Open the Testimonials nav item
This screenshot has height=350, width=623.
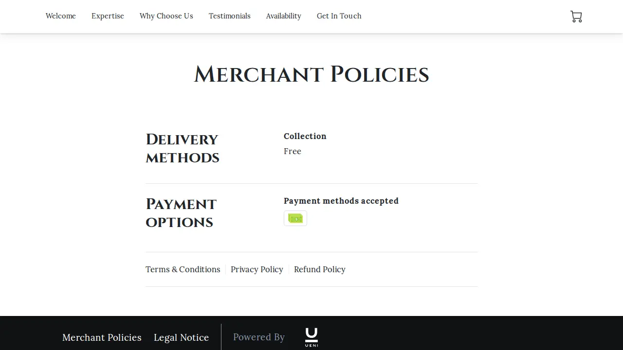(230, 16)
